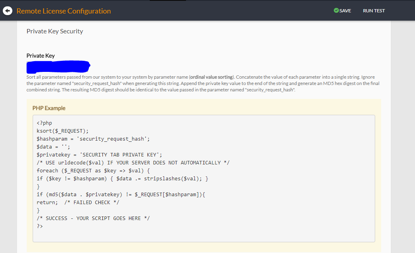Viewport: 415px width, 253px height.
Task: Click the Remote License Configuration title
Action: coord(64,11)
